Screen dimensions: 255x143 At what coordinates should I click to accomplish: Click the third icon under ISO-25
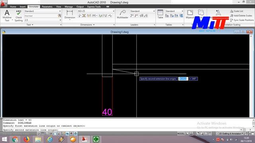point(89,16)
